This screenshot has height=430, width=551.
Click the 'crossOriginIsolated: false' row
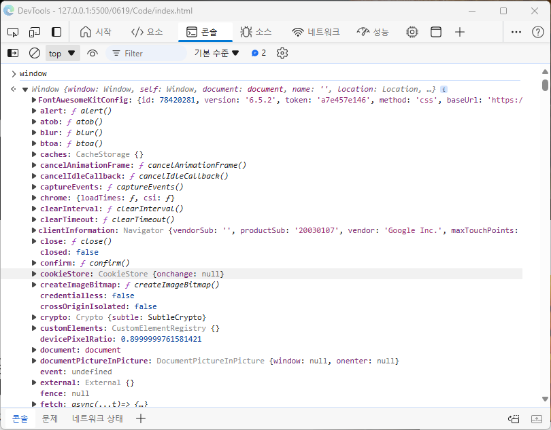point(99,306)
